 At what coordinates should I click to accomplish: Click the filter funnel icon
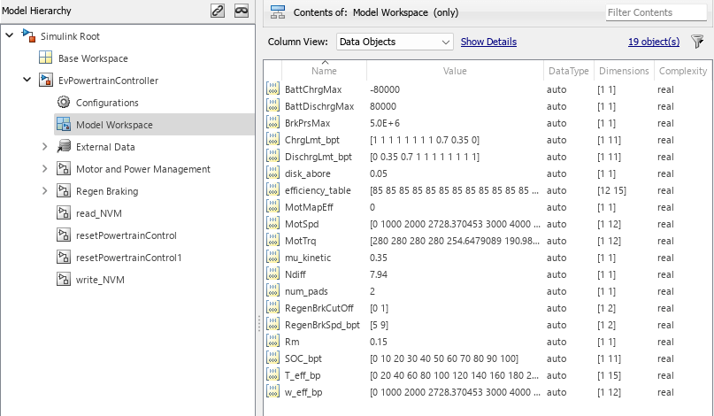tap(697, 42)
